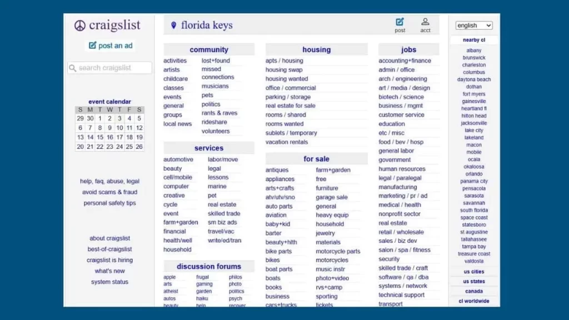The width and height of the screenshot is (569, 320).
Task: Open the avoid scams & fraud page
Action: pyautogui.click(x=109, y=192)
